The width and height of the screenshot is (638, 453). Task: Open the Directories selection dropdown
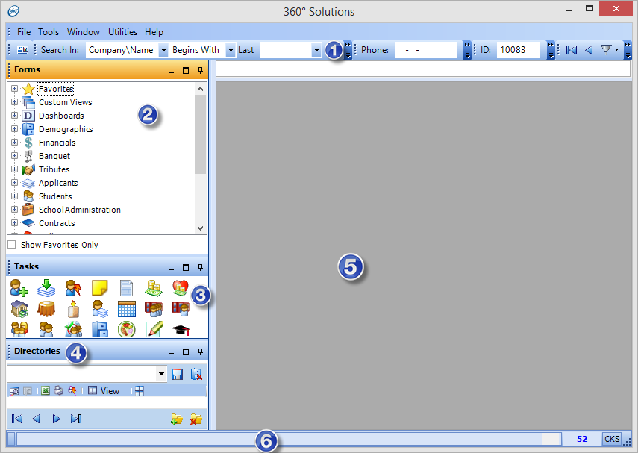(161, 374)
